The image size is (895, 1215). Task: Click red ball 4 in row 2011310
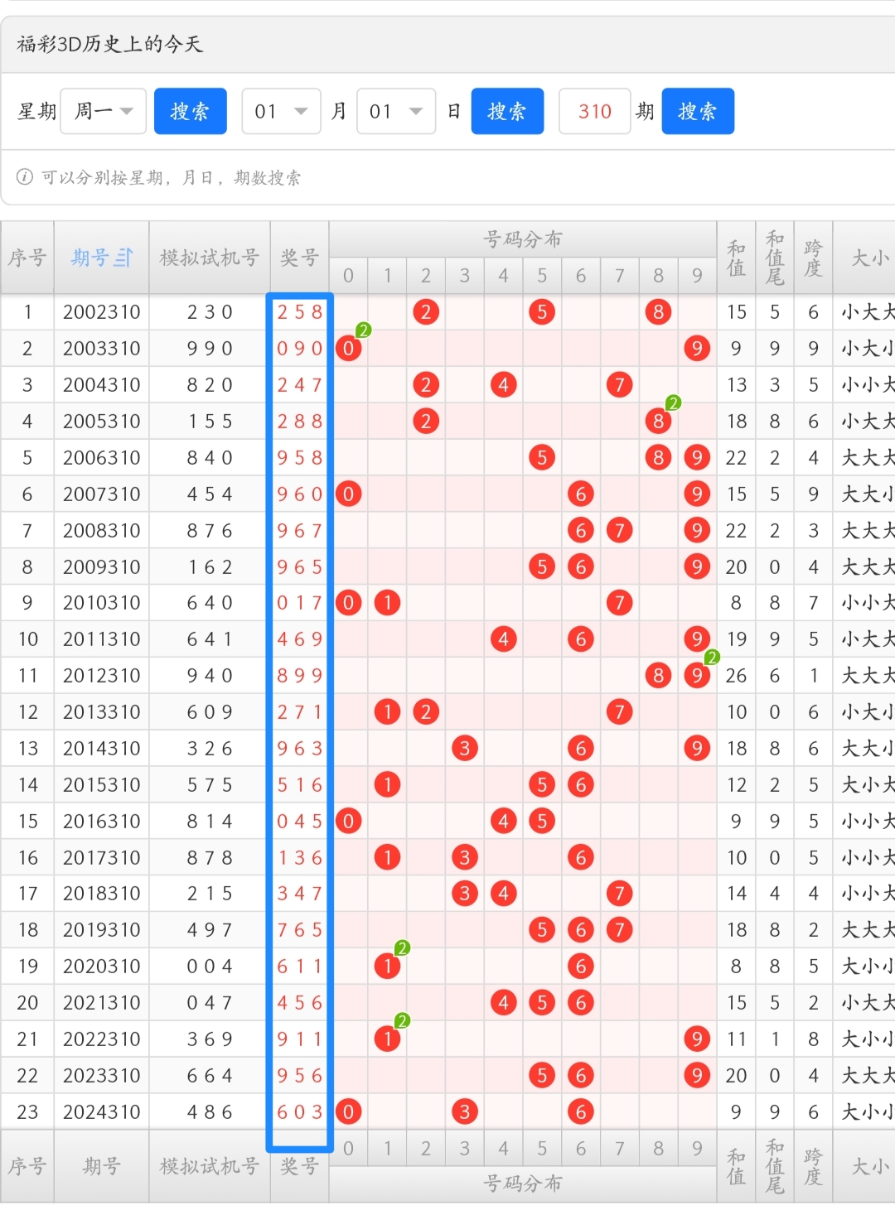tap(503, 639)
